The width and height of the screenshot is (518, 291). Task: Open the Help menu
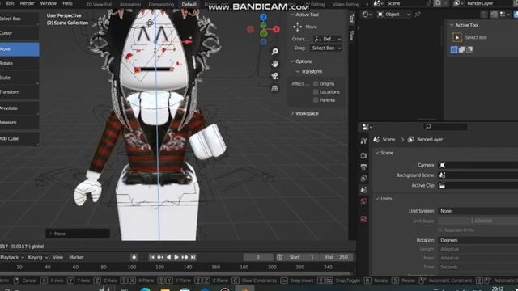click(x=67, y=3)
